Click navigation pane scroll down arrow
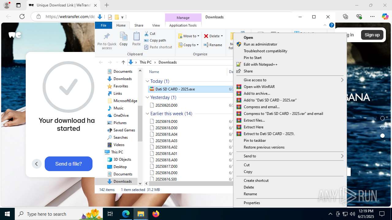The width and height of the screenshot is (392, 220). 140,184
